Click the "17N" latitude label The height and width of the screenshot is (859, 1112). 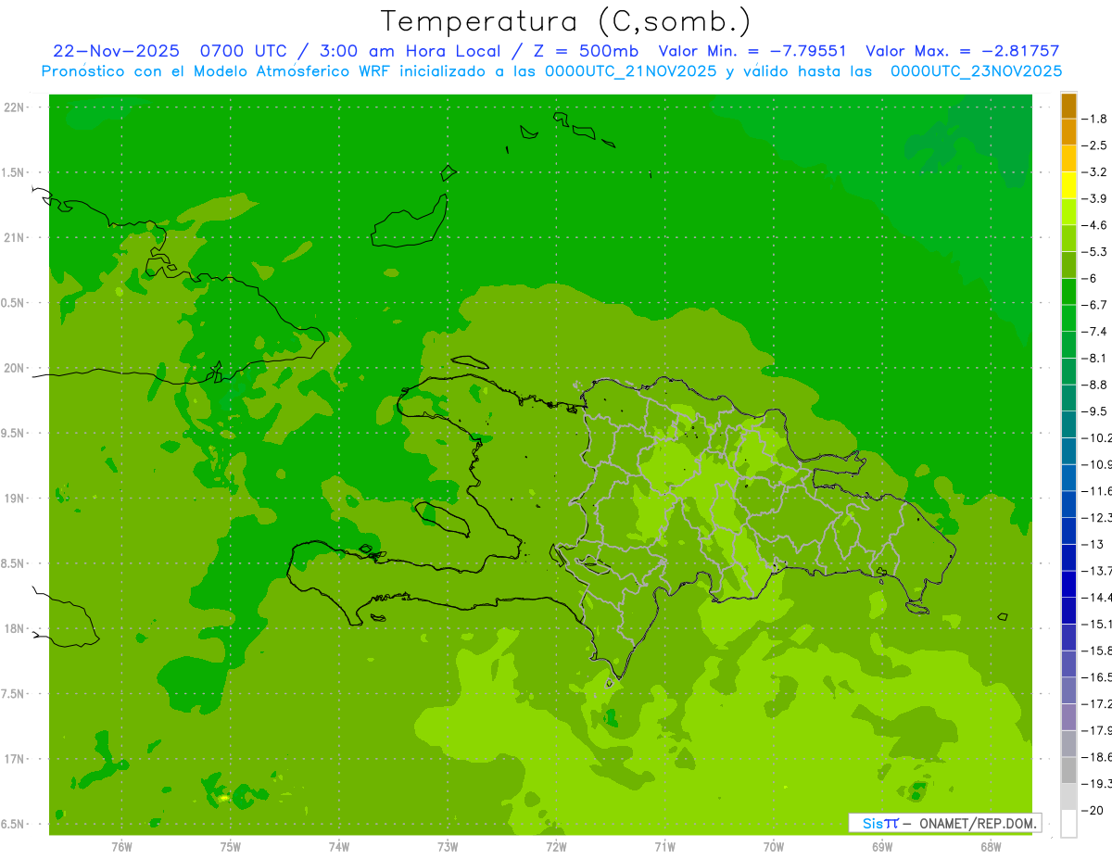(x=14, y=760)
